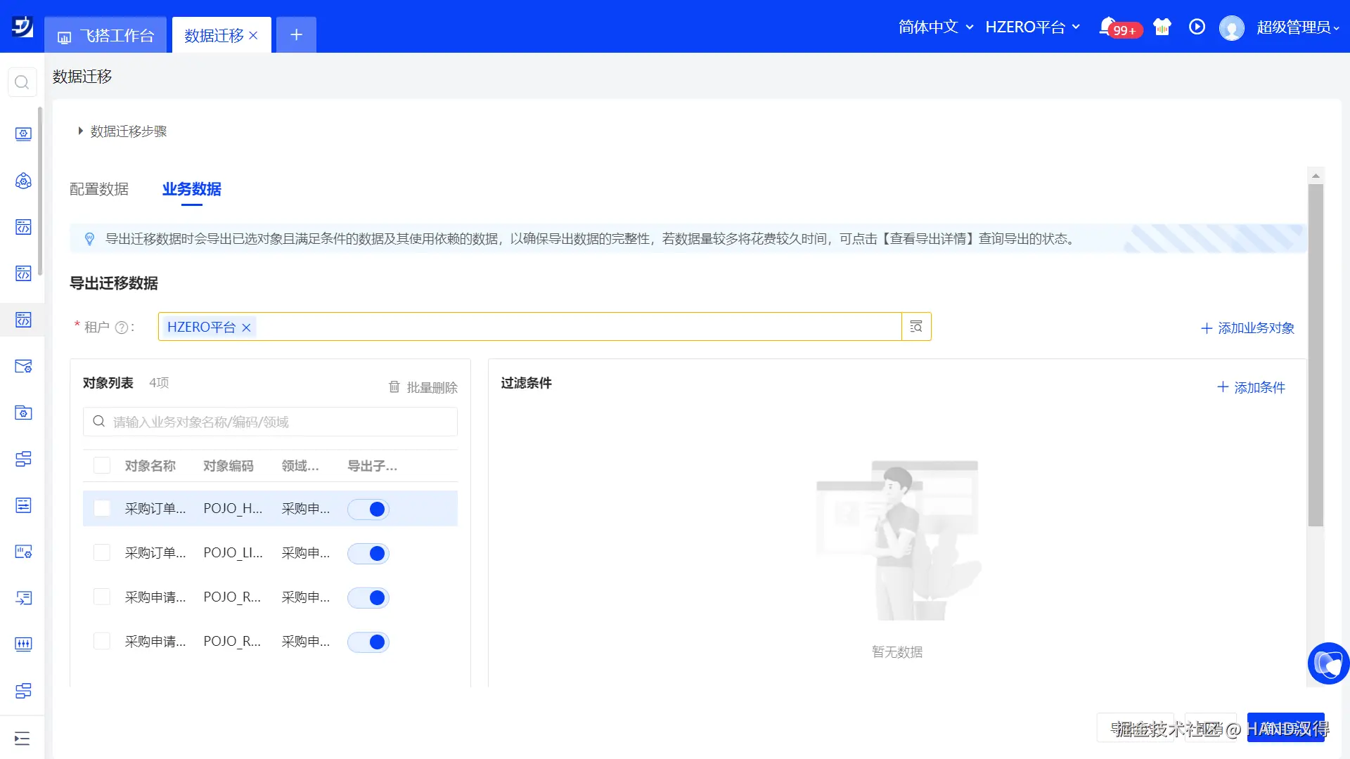The width and height of the screenshot is (1350, 759).
Task: Toggle export-children switch for POJO_H row
Action: click(x=368, y=509)
